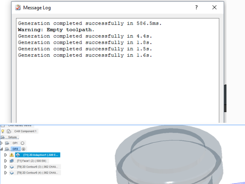Click the 2D Adaptive1 operation icon

(x=18, y=155)
